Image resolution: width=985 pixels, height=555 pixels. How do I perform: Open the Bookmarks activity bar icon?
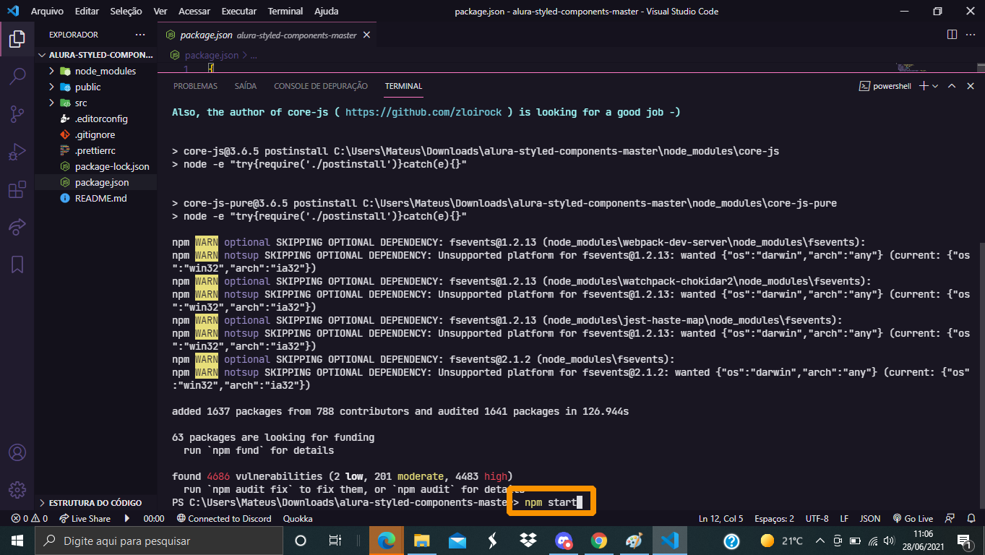tap(17, 264)
